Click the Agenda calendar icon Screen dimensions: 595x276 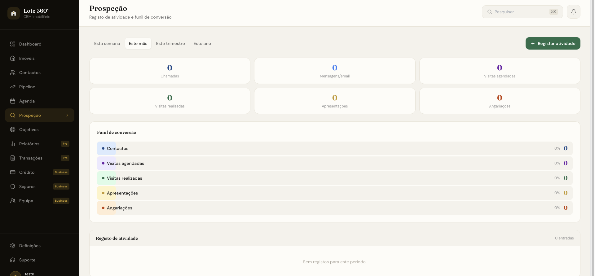click(13, 101)
